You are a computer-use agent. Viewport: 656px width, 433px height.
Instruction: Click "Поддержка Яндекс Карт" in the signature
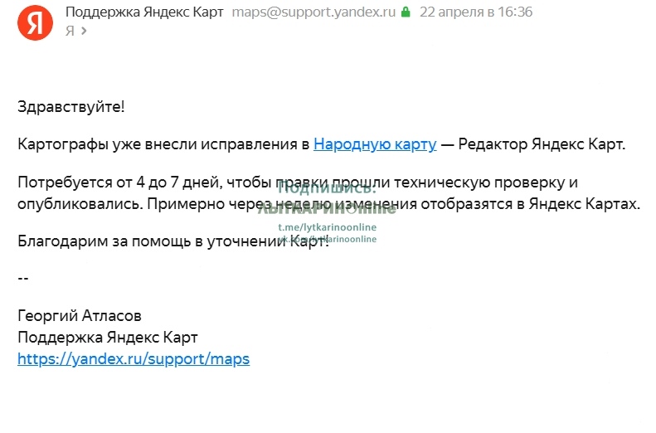click(108, 338)
